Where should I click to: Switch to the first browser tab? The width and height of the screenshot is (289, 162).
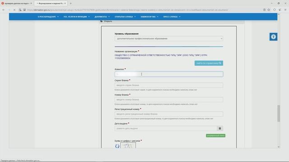click(x=17, y=3)
